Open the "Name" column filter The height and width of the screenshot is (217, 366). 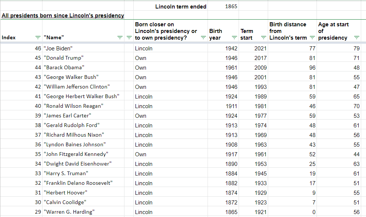tap(120, 37)
